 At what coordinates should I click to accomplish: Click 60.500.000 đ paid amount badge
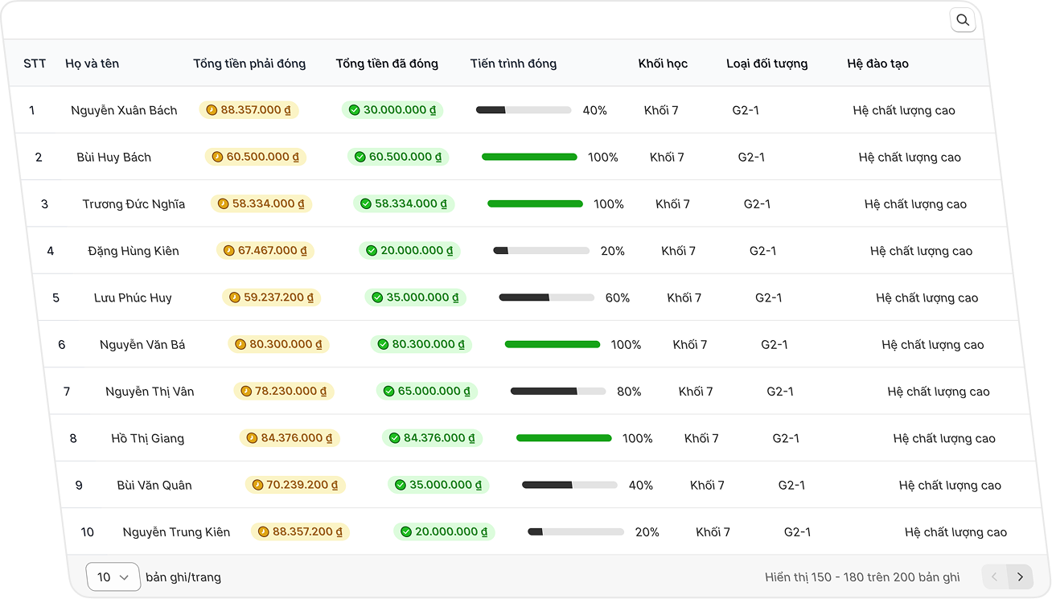click(398, 157)
